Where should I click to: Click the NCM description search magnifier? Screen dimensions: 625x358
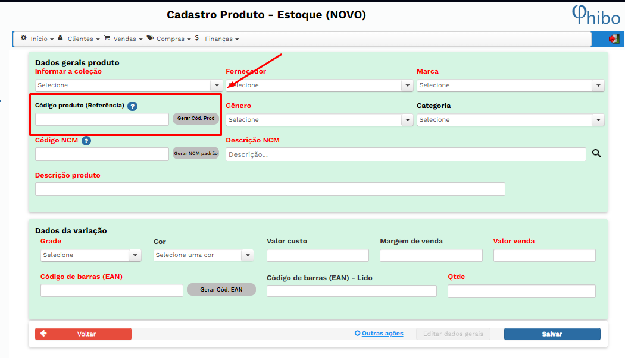click(596, 154)
